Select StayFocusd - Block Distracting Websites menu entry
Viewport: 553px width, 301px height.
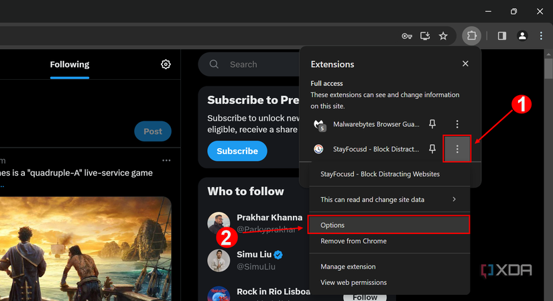click(389, 174)
